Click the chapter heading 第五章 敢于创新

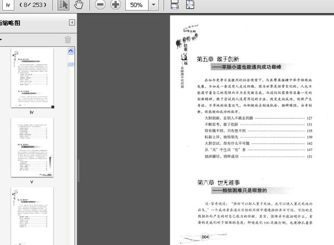(218, 59)
